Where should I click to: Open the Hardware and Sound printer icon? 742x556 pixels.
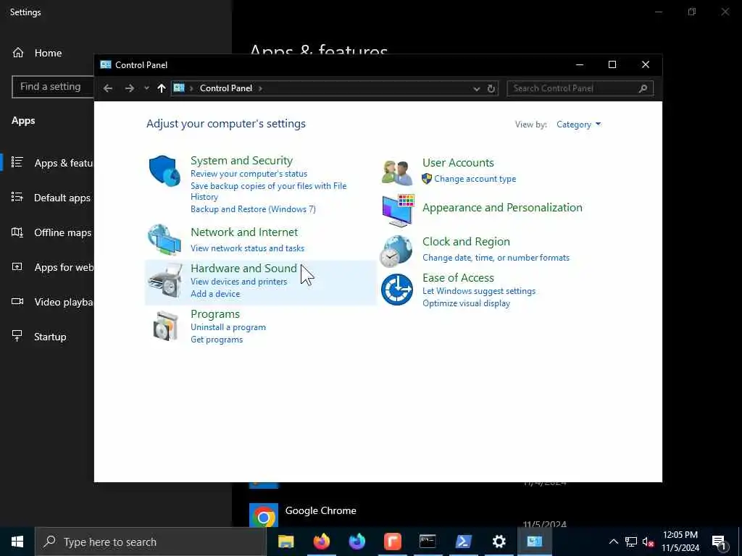(x=164, y=281)
